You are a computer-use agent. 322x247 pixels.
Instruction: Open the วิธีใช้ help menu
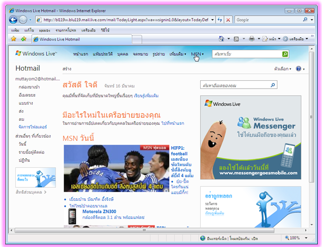tap(105, 30)
